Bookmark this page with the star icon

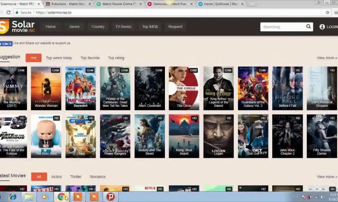(x=328, y=13)
